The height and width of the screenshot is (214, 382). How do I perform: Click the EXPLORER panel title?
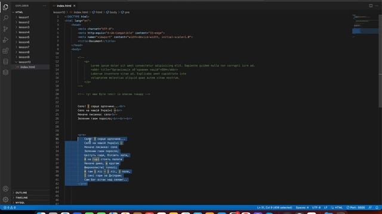click(22, 6)
